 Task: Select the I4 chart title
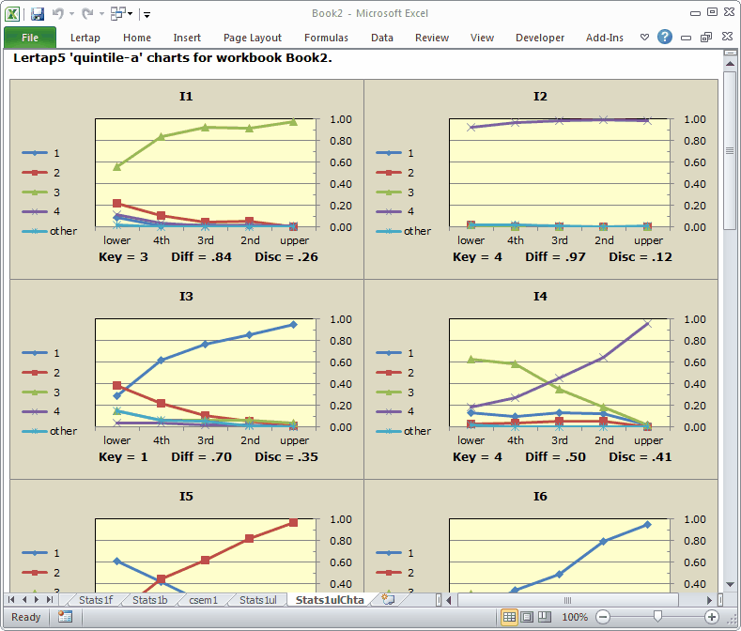pyautogui.click(x=540, y=297)
